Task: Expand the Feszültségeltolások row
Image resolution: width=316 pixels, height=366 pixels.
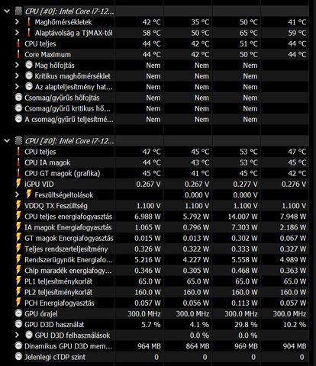Action: coord(17,195)
